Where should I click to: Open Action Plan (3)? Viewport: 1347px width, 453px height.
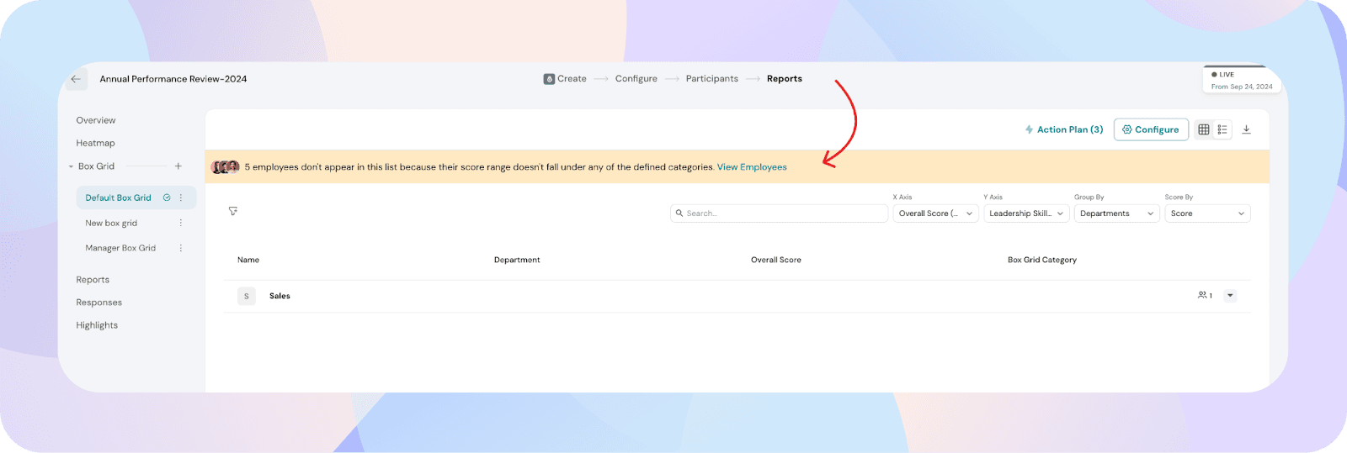pos(1064,129)
